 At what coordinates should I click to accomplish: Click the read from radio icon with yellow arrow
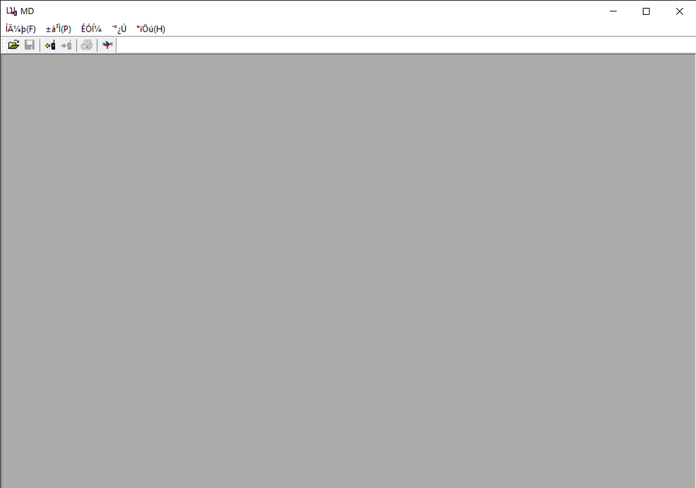point(50,45)
